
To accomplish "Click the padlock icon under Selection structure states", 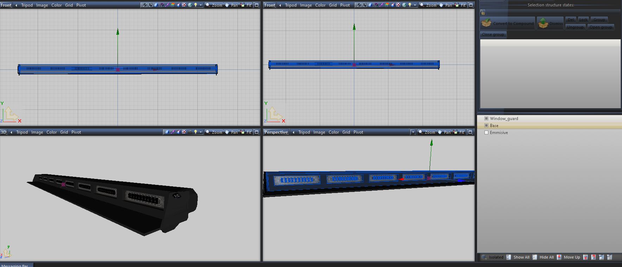I will point(483,12).
